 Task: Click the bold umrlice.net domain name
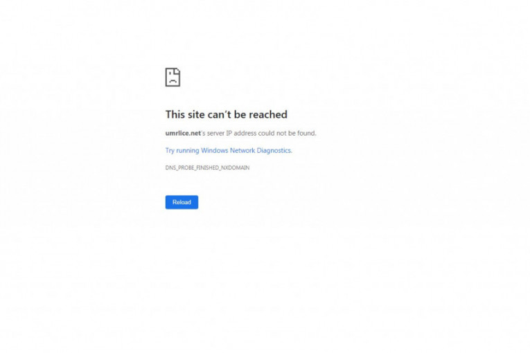coord(183,133)
